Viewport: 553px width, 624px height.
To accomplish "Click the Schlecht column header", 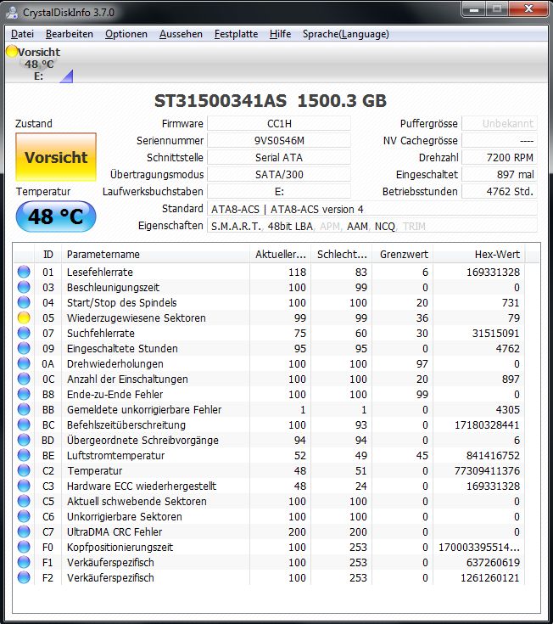I will point(341,255).
